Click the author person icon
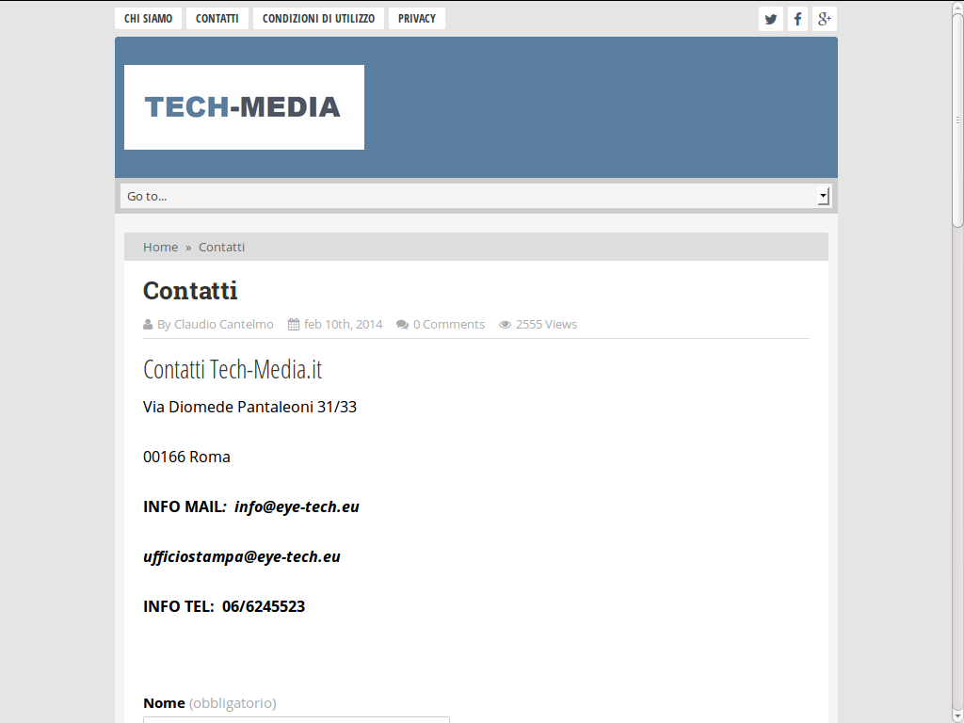Viewport: 964px width, 723px height. pos(148,324)
